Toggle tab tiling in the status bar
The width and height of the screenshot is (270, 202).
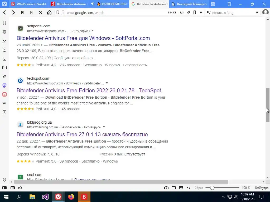coord(13,188)
